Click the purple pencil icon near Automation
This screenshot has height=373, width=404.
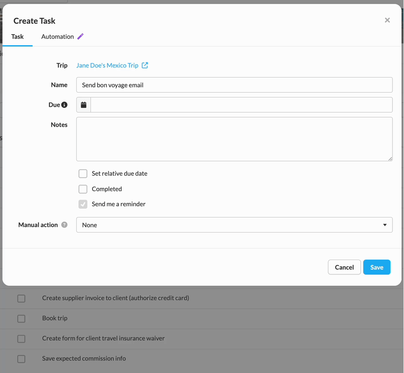click(x=80, y=36)
